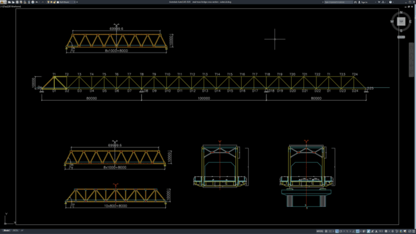
Task: Open the Autodesk App connectivity icon
Action: click(x=383, y=2)
